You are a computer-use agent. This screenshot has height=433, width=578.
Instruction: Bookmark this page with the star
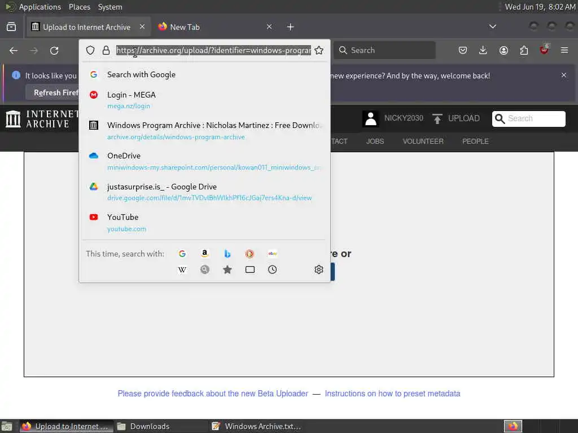[x=319, y=50]
